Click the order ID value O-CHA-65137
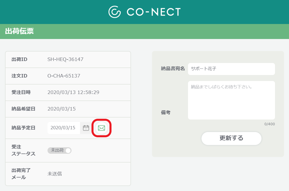Screen dimensions: 289x191 pos(64,76)
